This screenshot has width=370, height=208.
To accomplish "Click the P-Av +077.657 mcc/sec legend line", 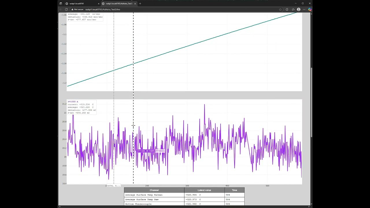I will click(82, 20).
